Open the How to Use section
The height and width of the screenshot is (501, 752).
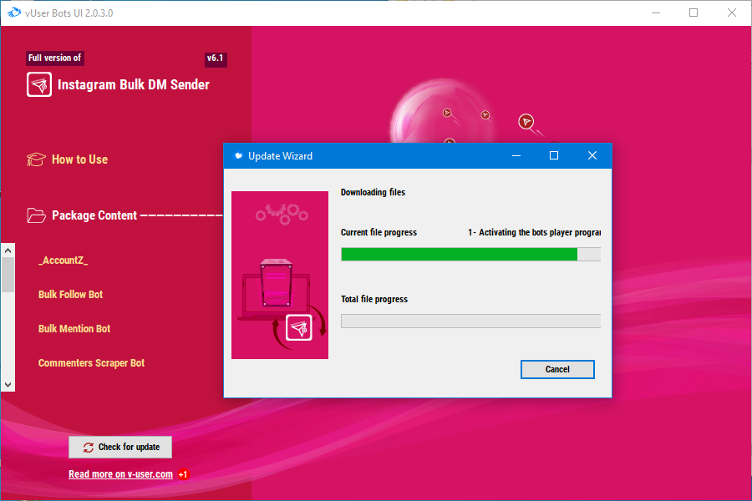pos(79,159)
